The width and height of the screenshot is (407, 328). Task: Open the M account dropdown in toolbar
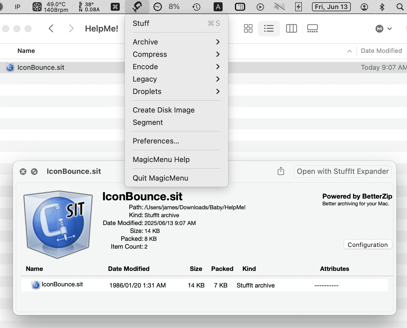383,29
